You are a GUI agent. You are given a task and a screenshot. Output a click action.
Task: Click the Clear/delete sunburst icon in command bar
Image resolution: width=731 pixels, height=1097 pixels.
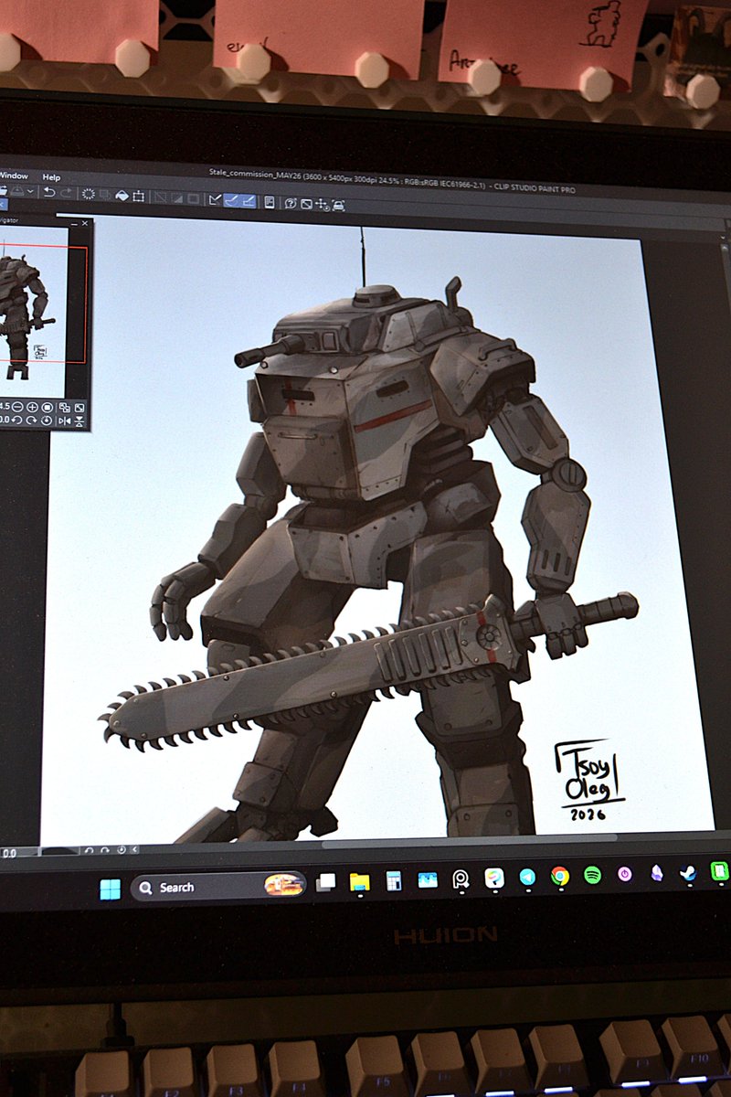click(x=88, y=194)
